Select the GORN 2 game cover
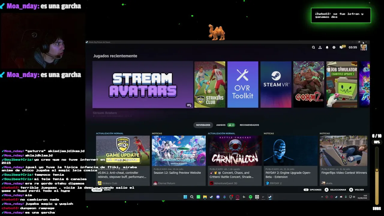Viewport: 384px width, 216px height. [309, 85]
